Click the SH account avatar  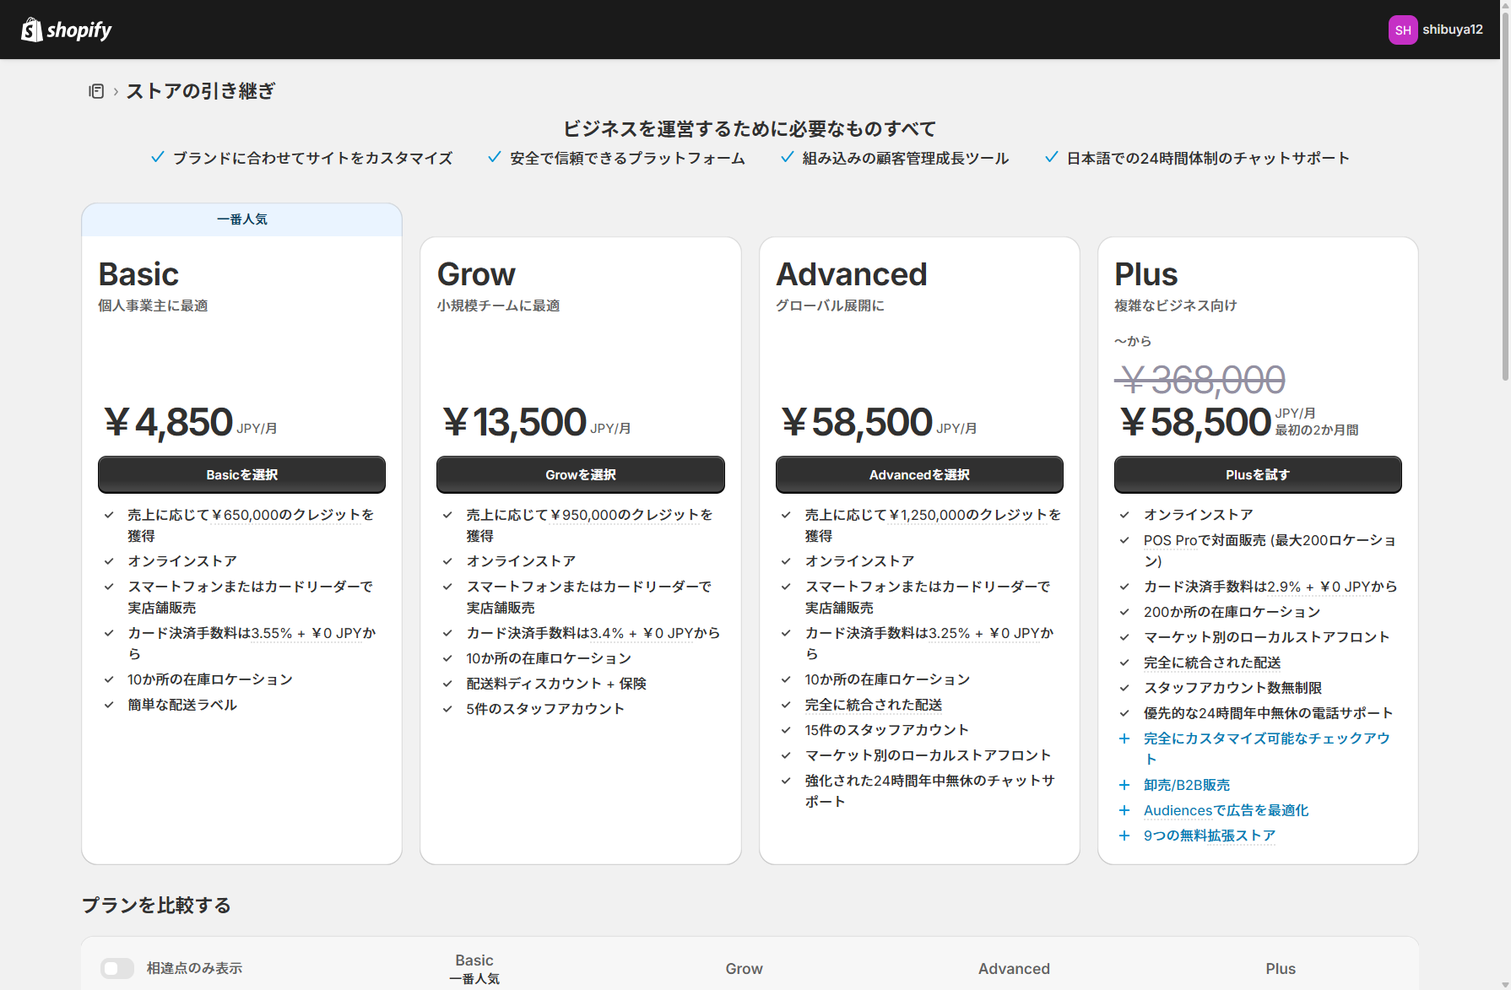coord(1402,30)
